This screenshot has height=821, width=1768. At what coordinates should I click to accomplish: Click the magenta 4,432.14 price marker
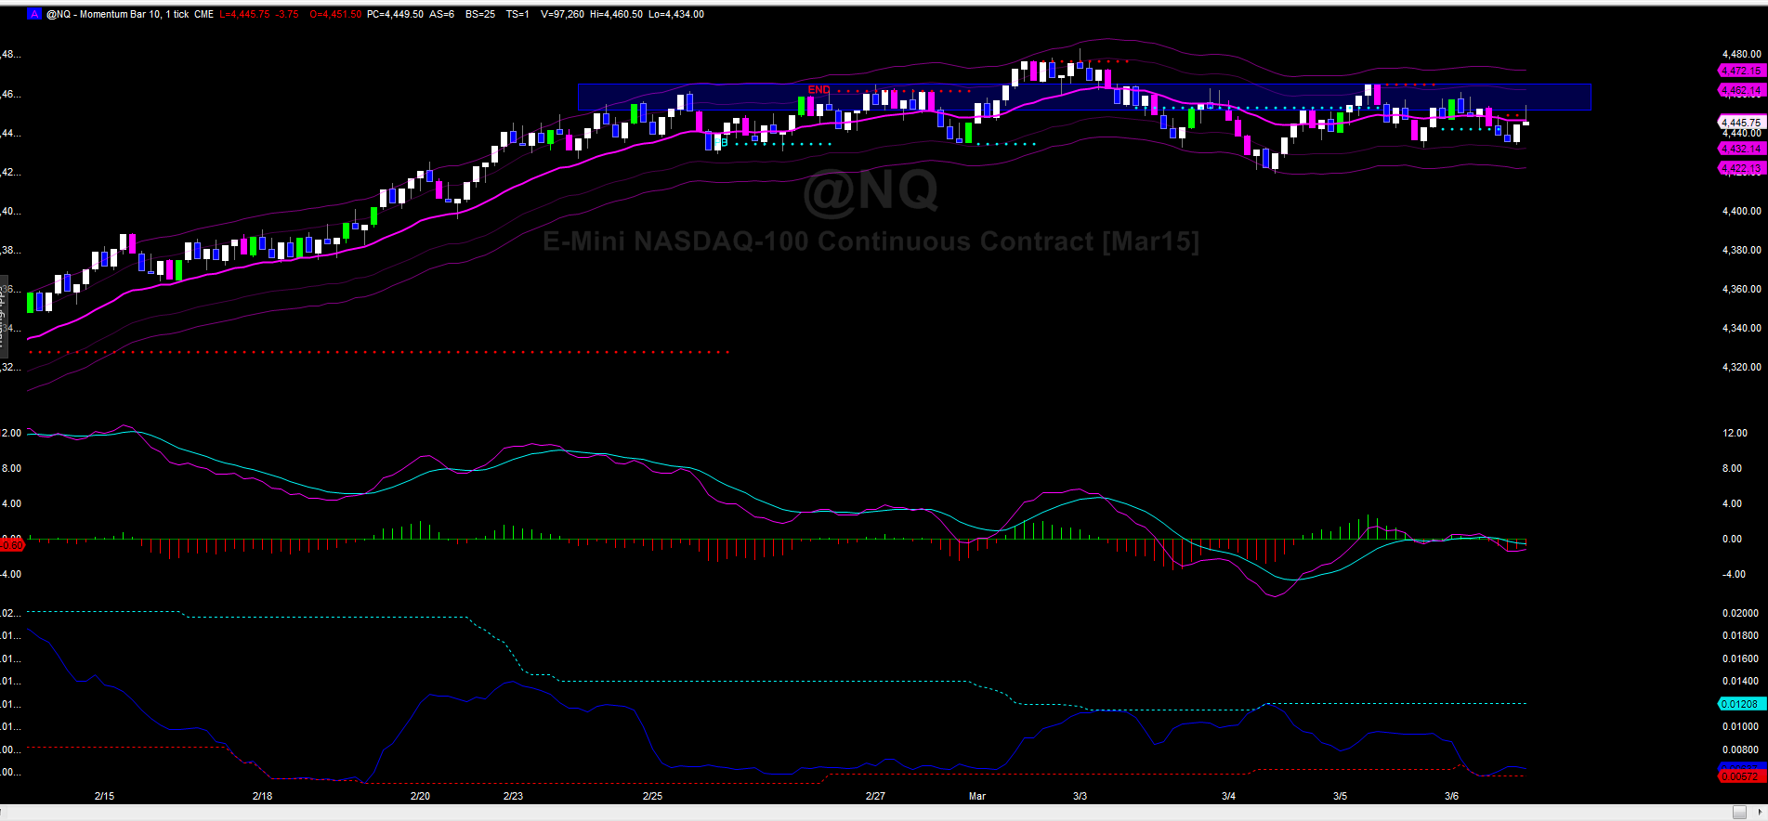(1740, 149)
